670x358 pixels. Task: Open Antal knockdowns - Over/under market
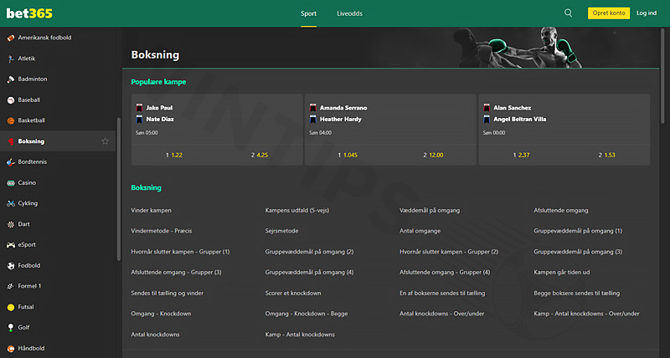pos(441,314)
